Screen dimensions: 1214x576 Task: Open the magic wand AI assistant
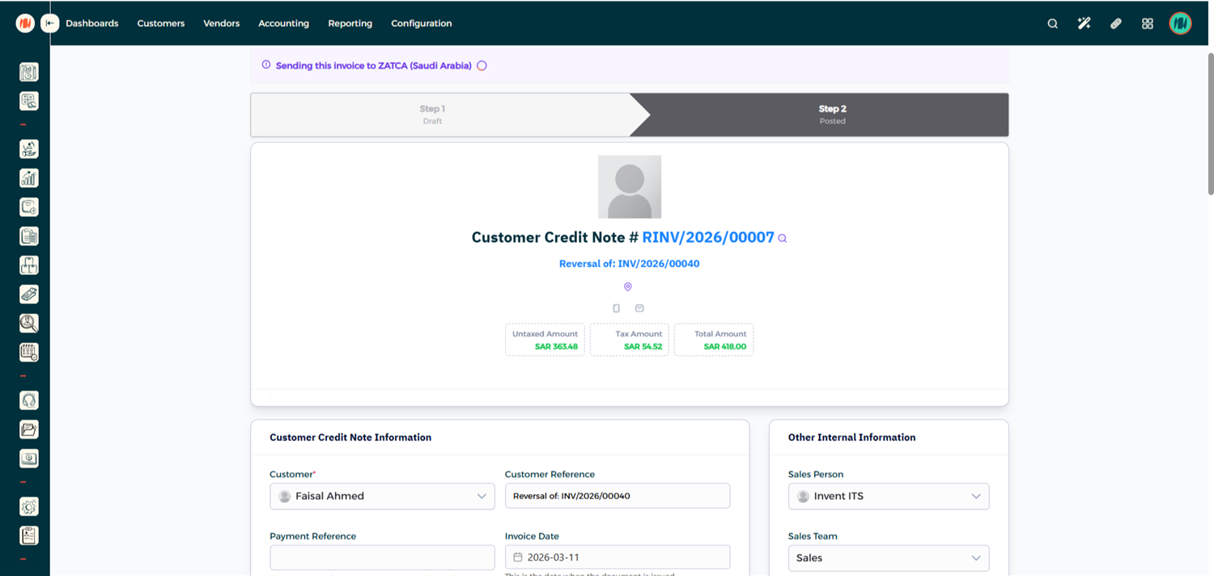(1084, 23)
